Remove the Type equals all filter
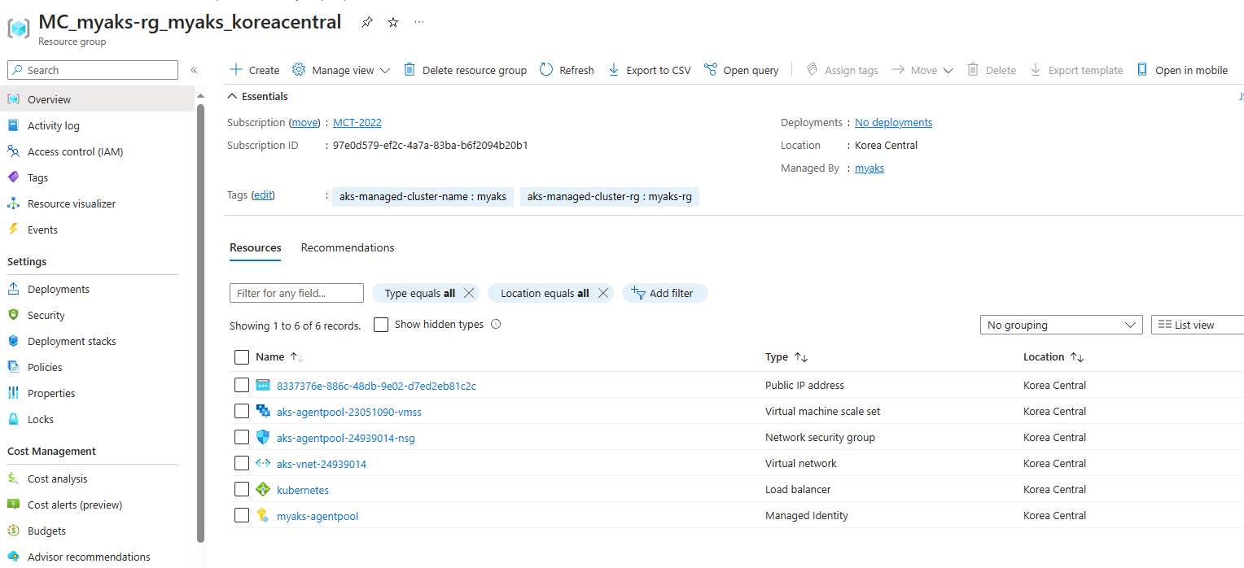This screenshot has width=1244, height=568. pos(468,293)
